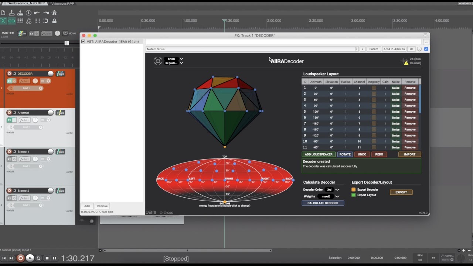Open the 3rd order input dropdown
Image resolution: width=473 pixels, height=266 pixels.
point(173,63)
